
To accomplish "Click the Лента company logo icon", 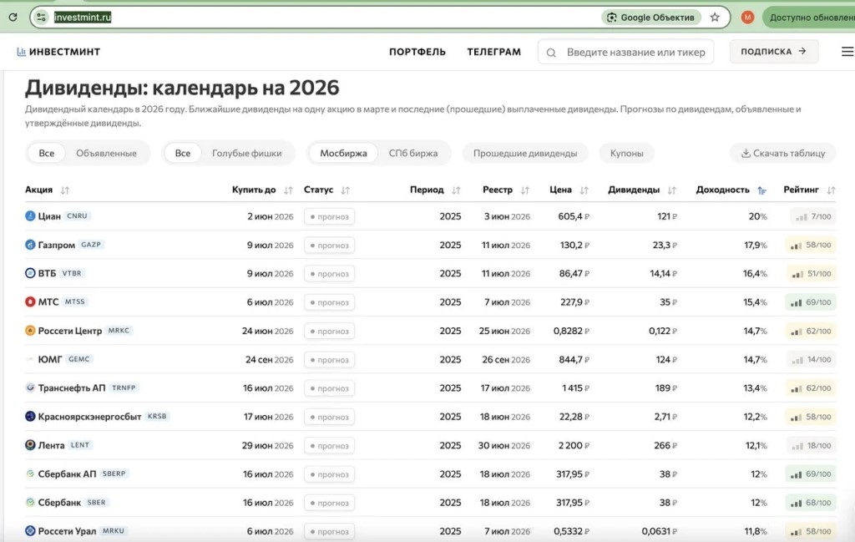I will click(31, 445).
